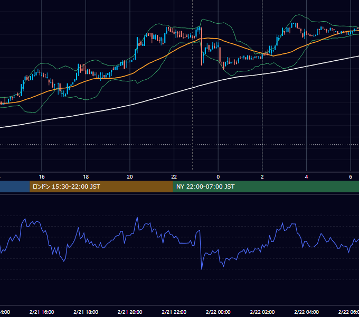Click the 2/22 04:00 time label
Image resolution: width=359 pixels, height=317 pixels.
306,312
